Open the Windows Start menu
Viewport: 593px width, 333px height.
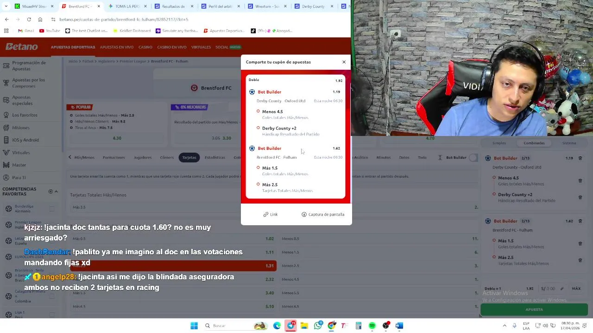194,326
